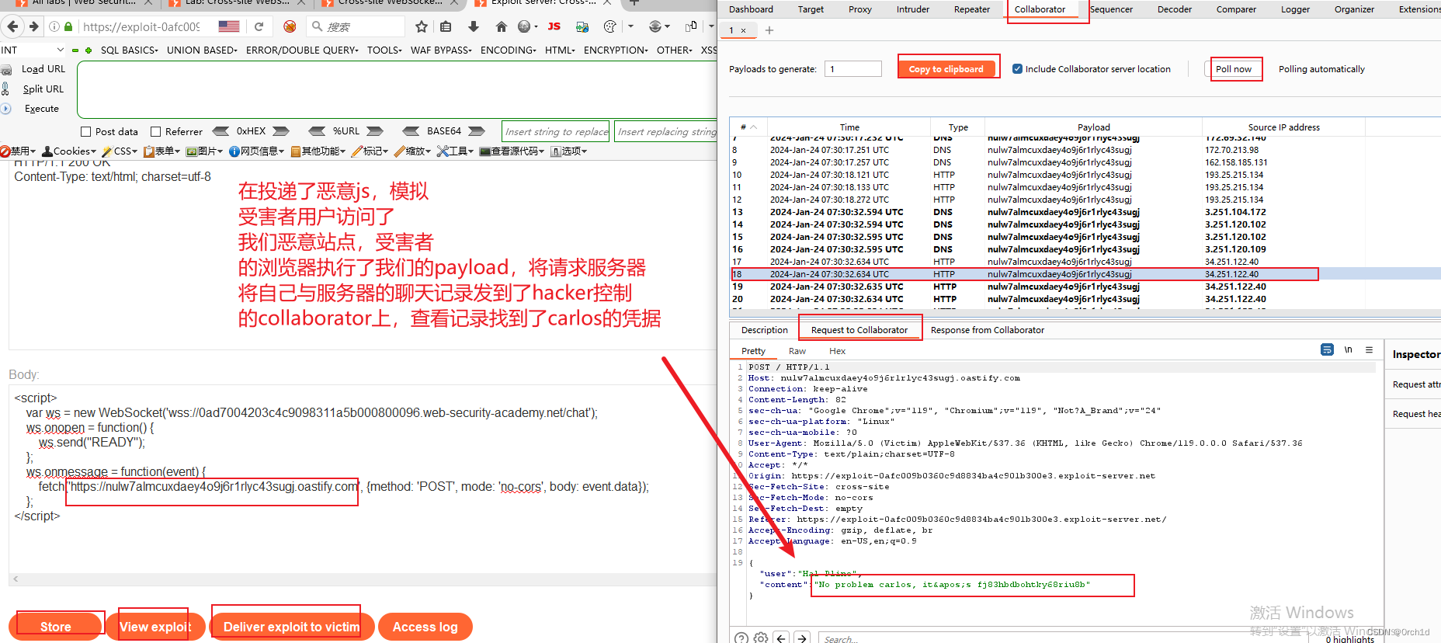
Task: Expand the SQL BASICS menu
Action: click(x=129, y=50)
